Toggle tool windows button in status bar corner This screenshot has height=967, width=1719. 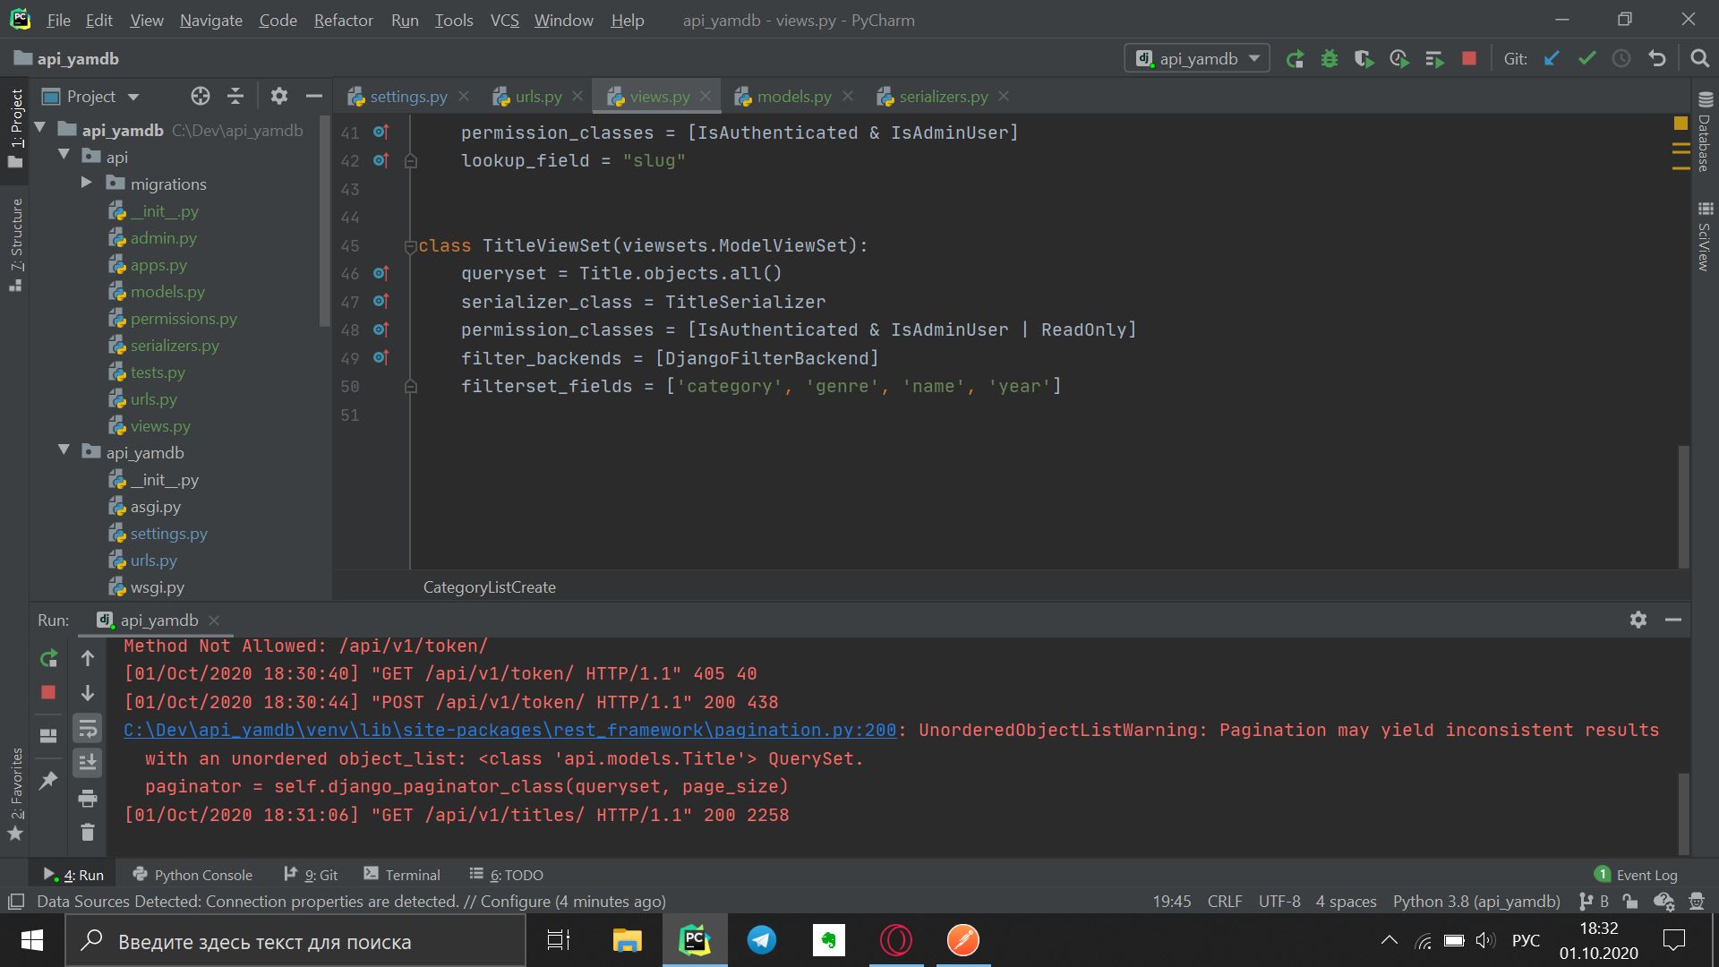pos(15,902)
